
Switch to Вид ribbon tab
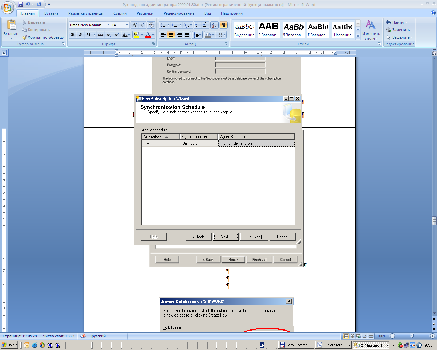click(x=208, y=13)
